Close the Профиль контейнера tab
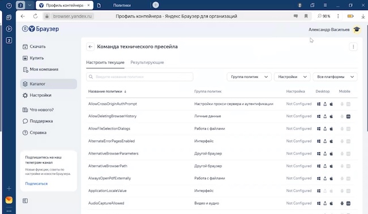 [88, 5]
